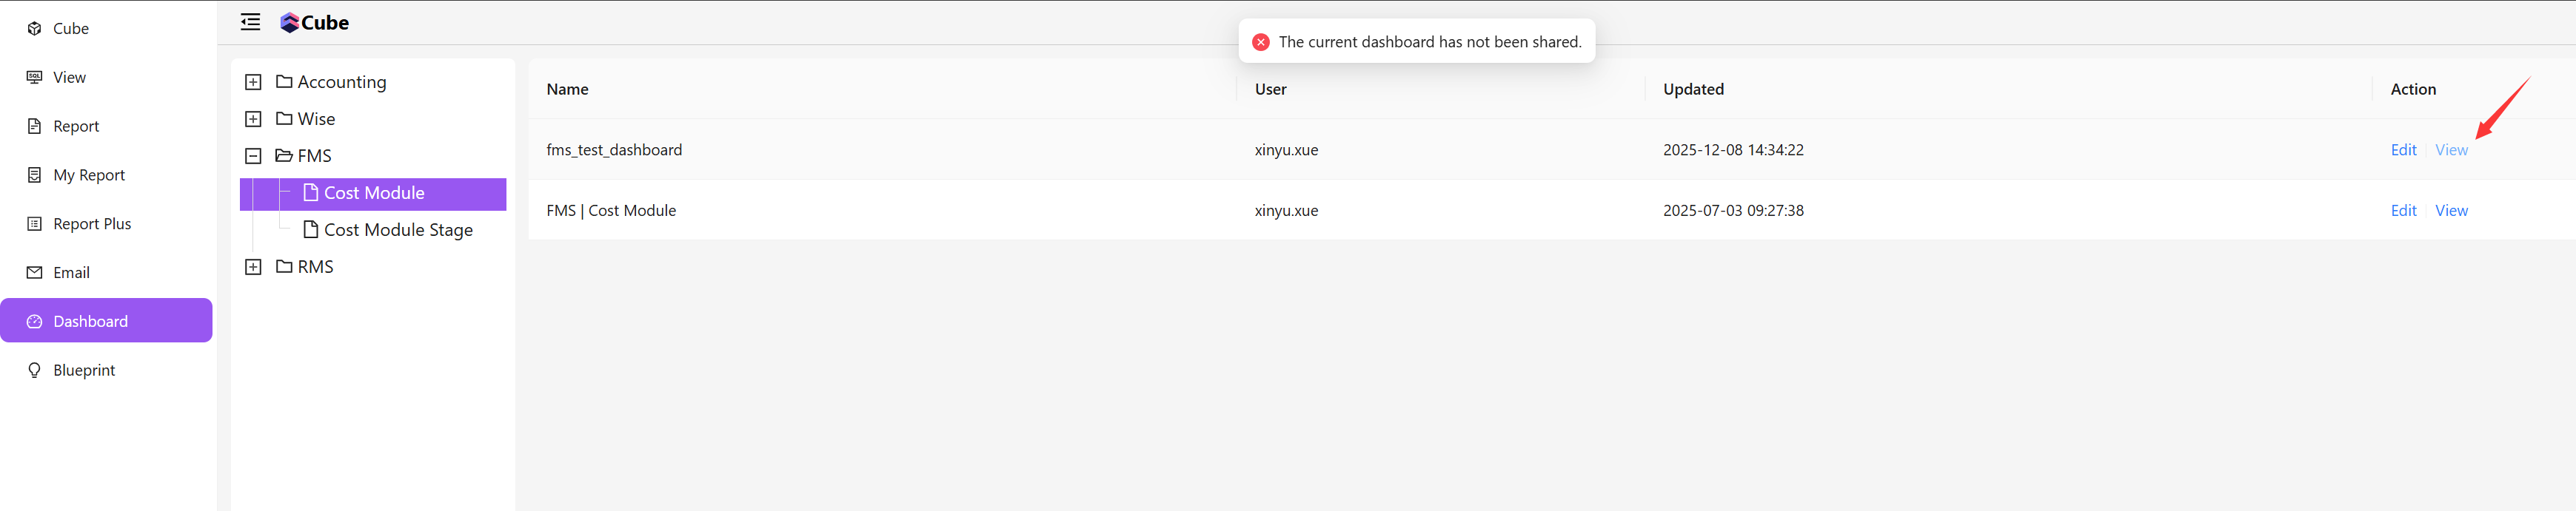
Task: Select the Cost Module tree item
Action: tap(374, 192)
